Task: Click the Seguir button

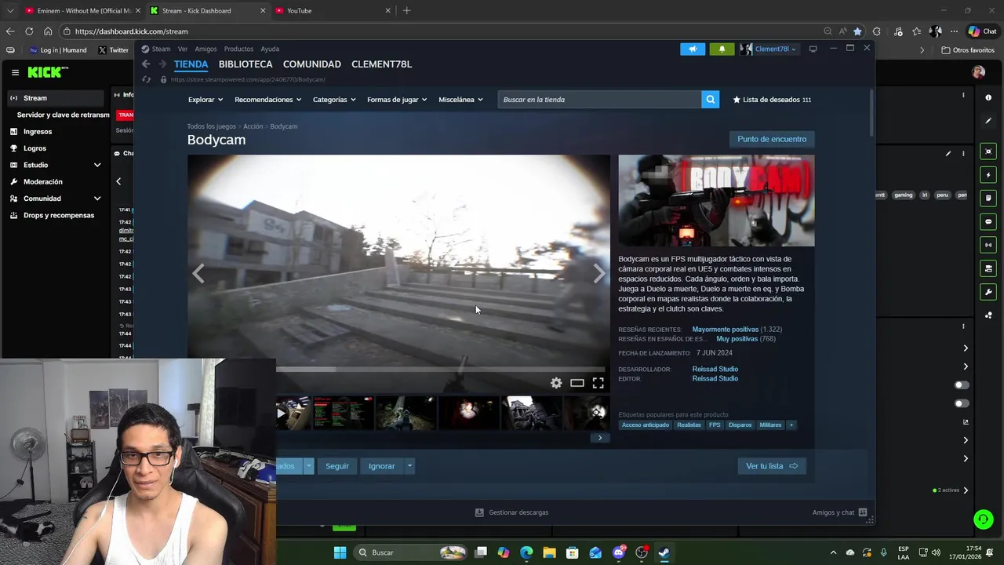Action: 337,466
